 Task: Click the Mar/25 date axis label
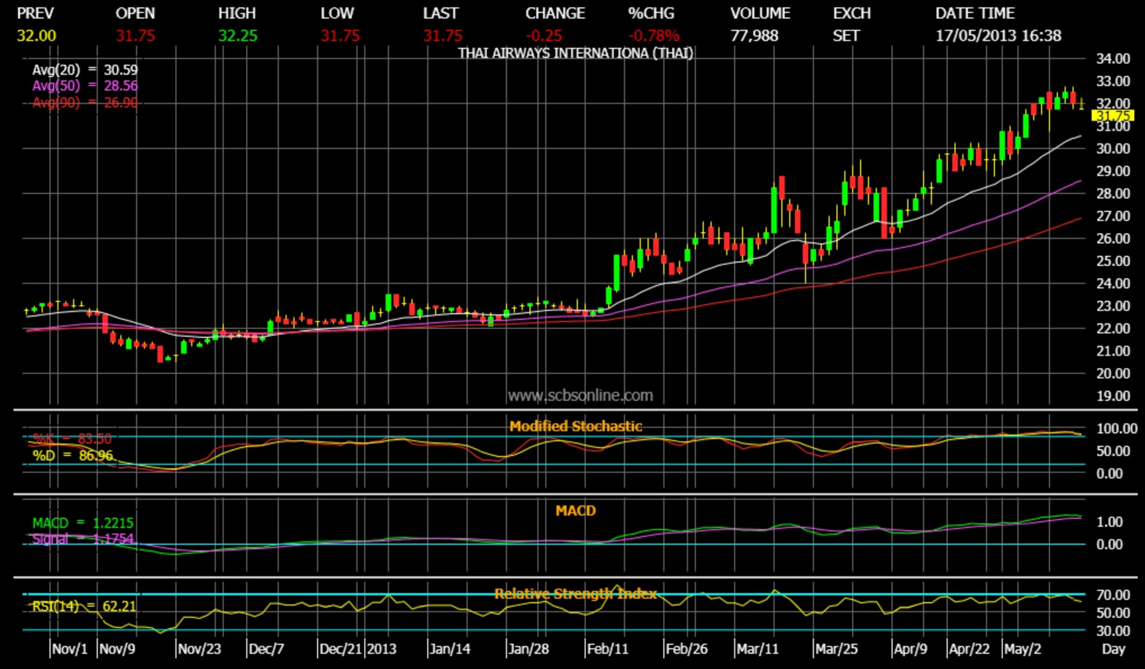click(x=836, y=649)
